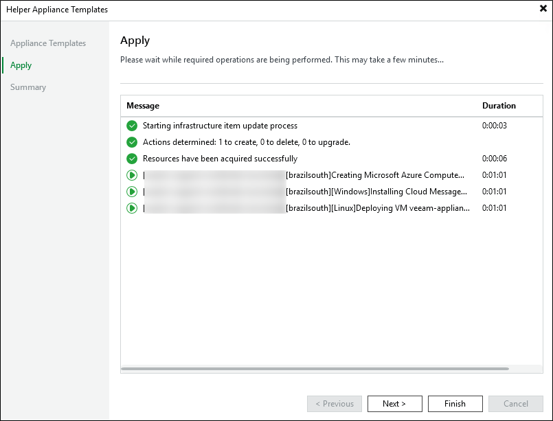
Task: Click the 0:01:01 duration of Linux deploy row
Action: point(494,208)
